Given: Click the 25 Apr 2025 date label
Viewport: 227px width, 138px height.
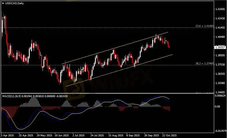Looking at the screenshot, I should 26,135.
